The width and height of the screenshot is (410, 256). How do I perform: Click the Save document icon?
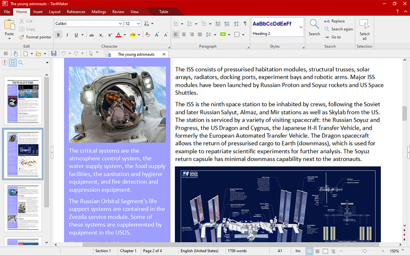(x=54, y=54)
